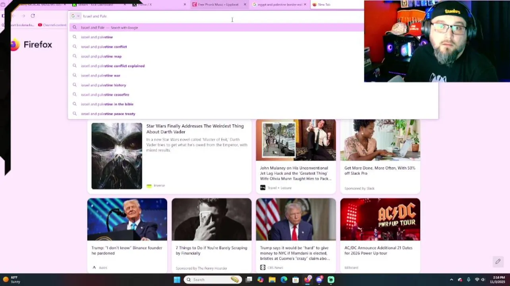Close the Home / X tab
This screenshot has height=286, width=510.
click(x=185, y=4)
